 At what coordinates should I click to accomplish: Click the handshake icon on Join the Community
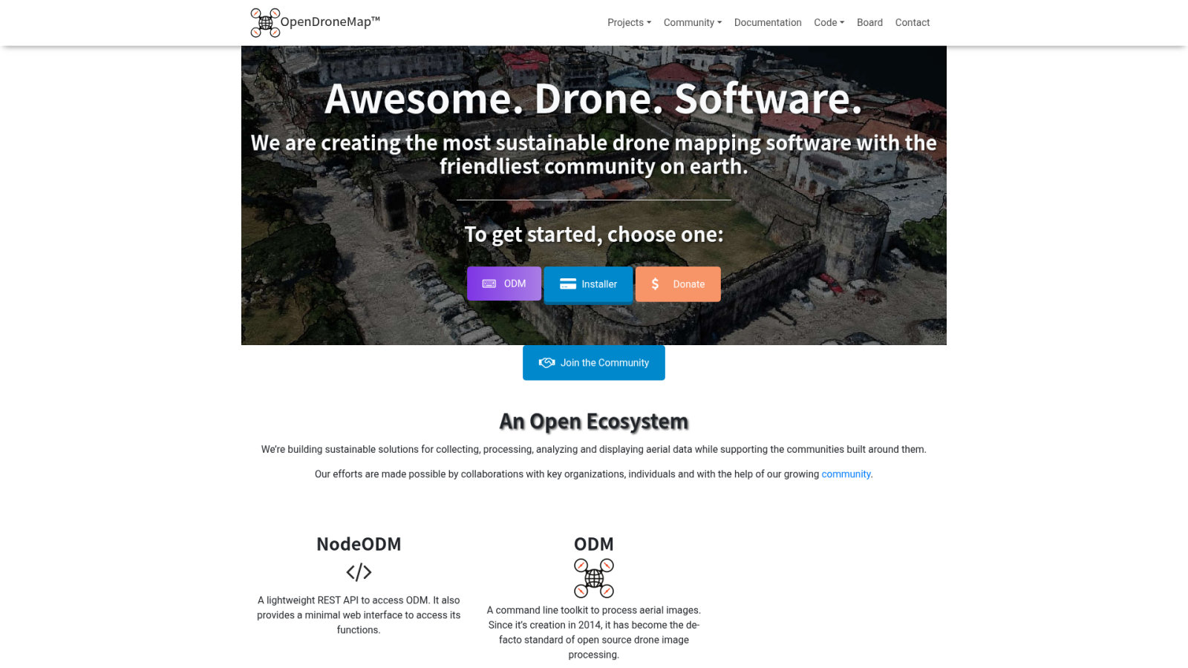547,363
